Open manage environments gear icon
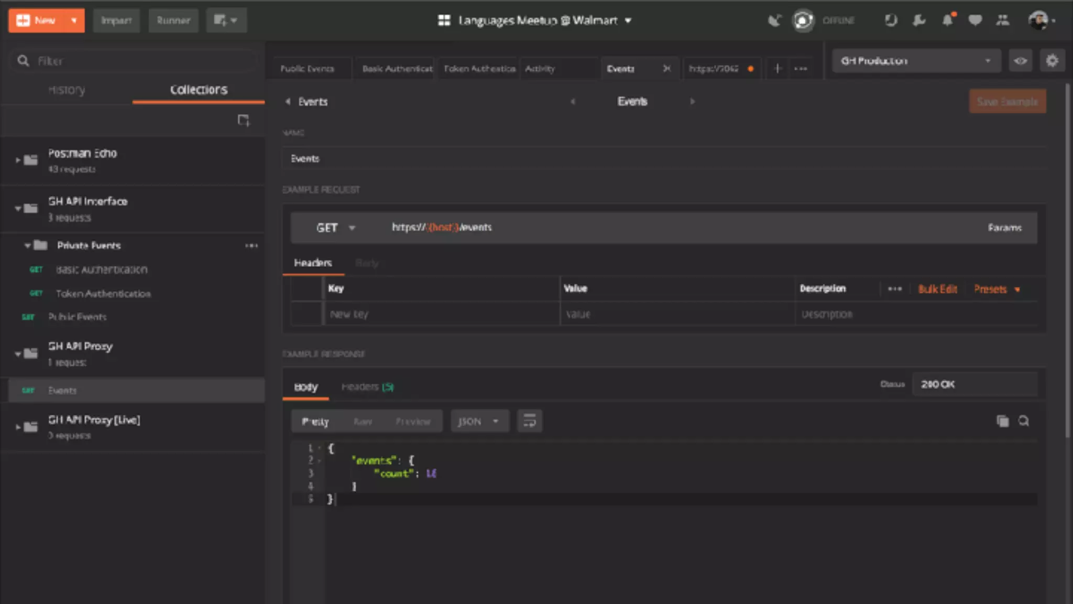 click(1052, 61)
